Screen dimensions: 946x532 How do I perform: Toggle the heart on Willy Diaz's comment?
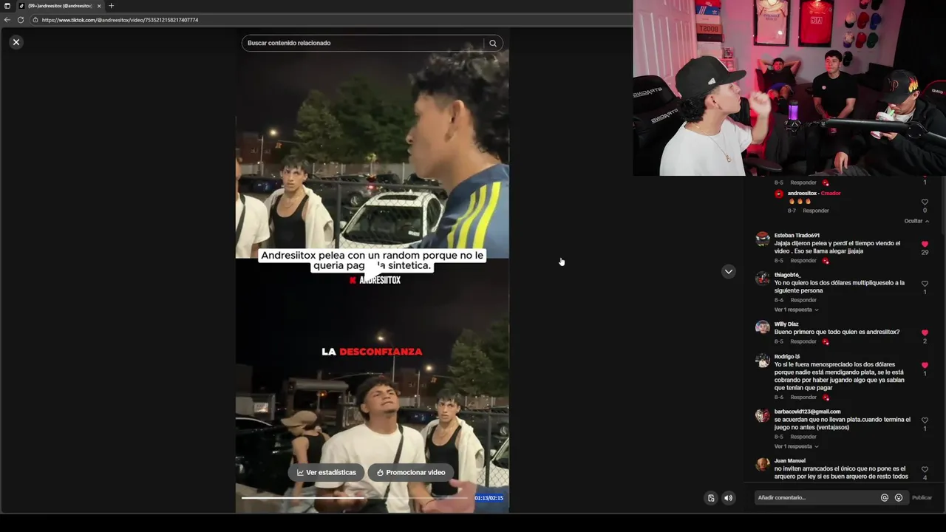pos(925,332)
